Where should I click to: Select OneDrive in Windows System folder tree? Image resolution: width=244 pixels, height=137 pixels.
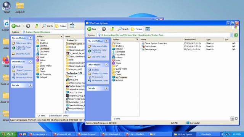tap(119, 46)
